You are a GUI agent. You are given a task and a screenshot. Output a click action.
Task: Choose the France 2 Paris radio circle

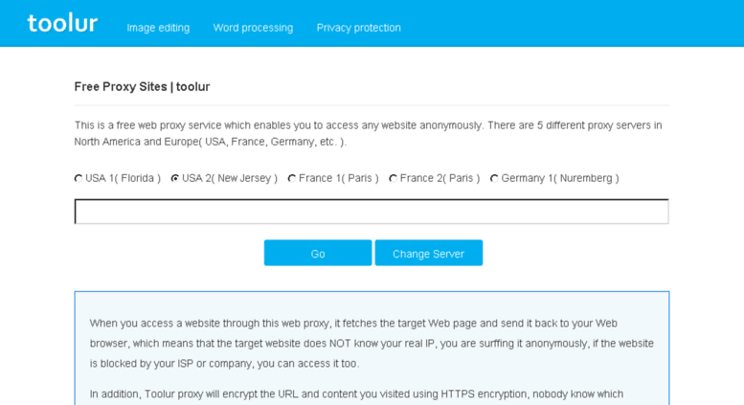tap(393, 178)
